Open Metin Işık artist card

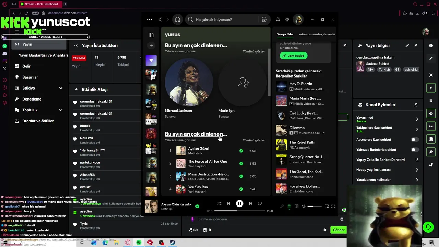click(x=242, y=88)
